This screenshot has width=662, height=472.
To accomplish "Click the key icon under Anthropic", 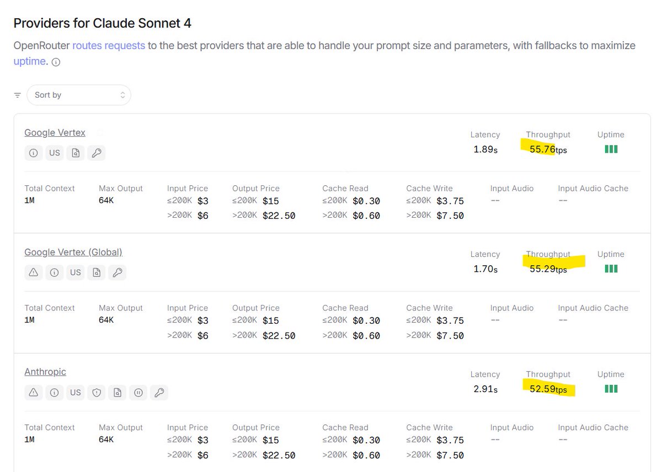I will point(159,393).
